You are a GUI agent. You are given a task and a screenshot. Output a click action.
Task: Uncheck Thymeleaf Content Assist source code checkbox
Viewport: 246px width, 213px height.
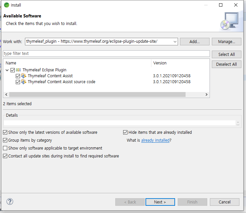pyautogui.click(x=18, y=82)
